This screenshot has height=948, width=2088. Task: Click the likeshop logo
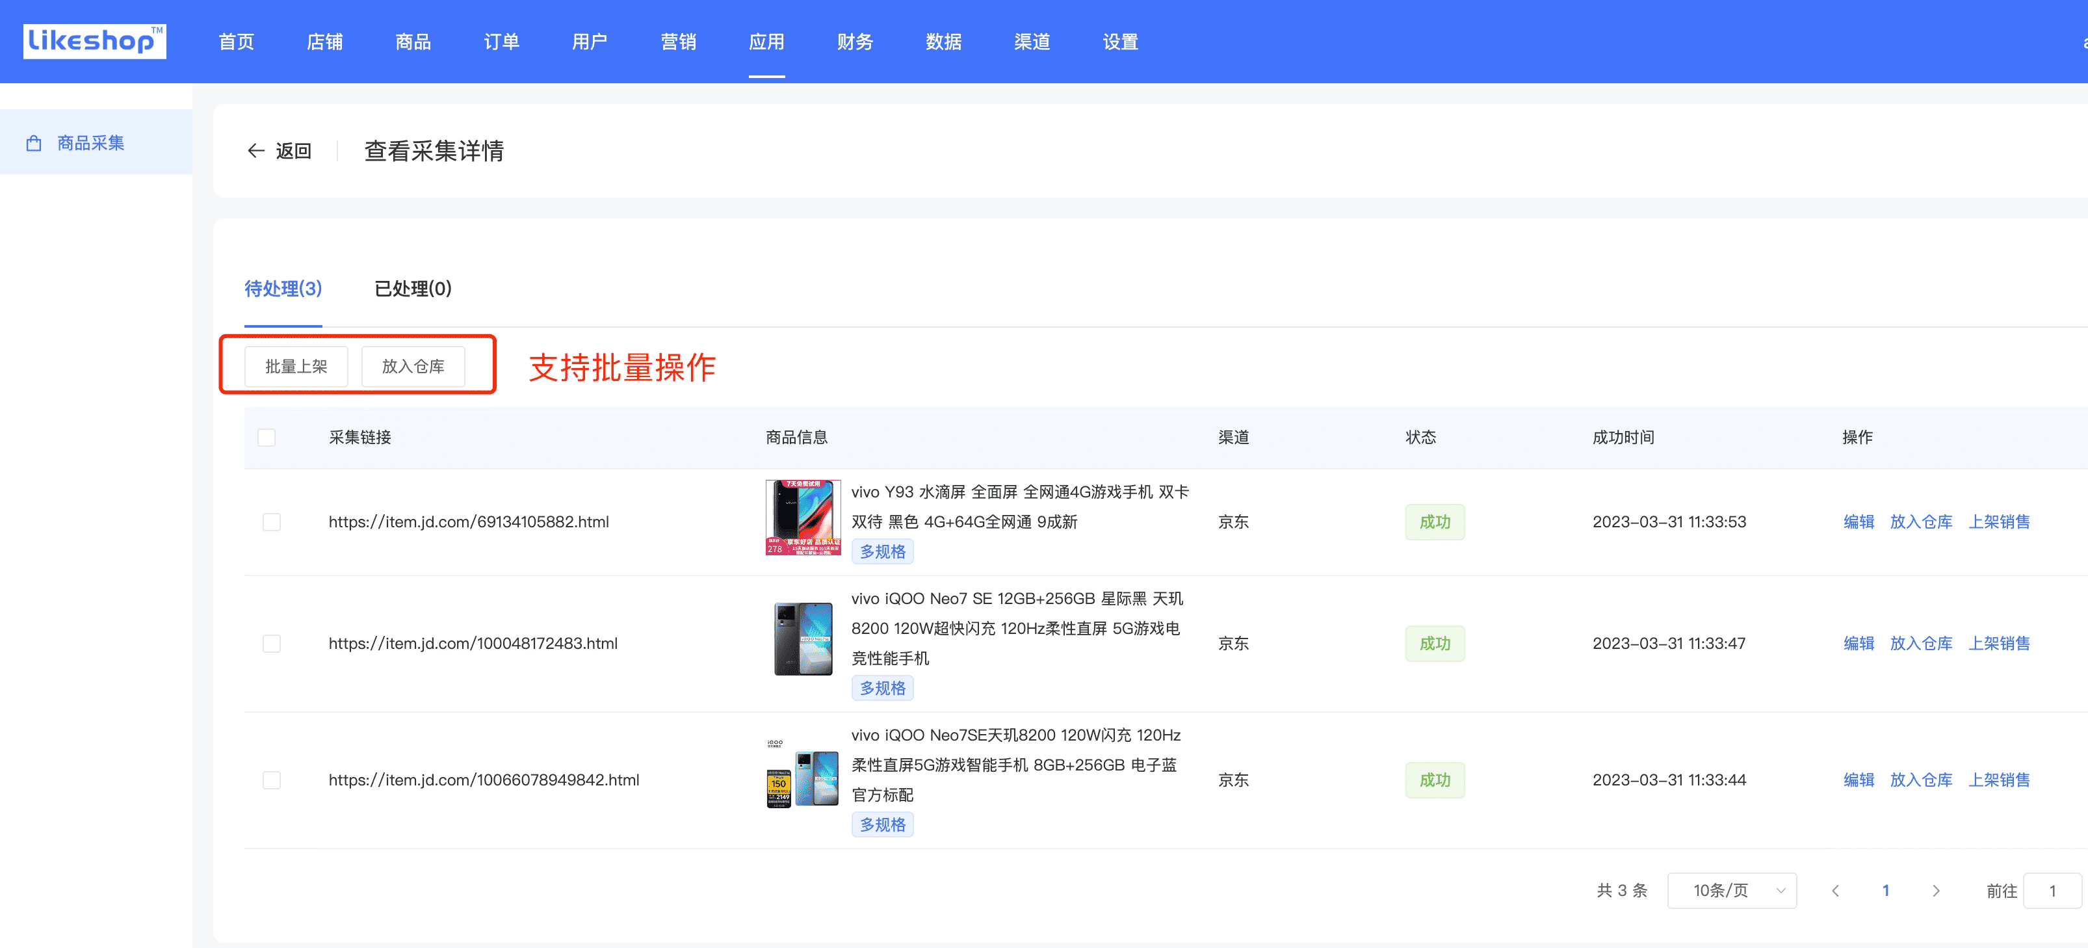[x=95, y=42]
